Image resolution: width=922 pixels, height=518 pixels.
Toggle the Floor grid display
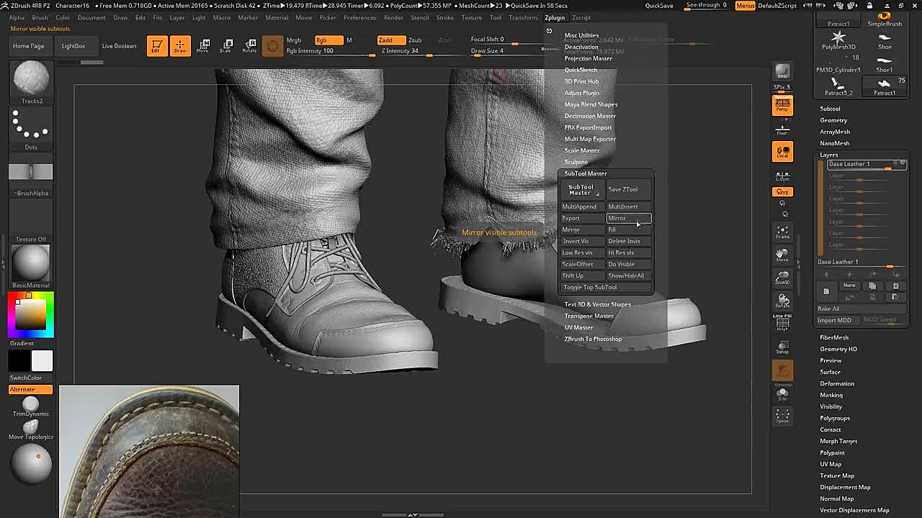(x=782, y=130)
